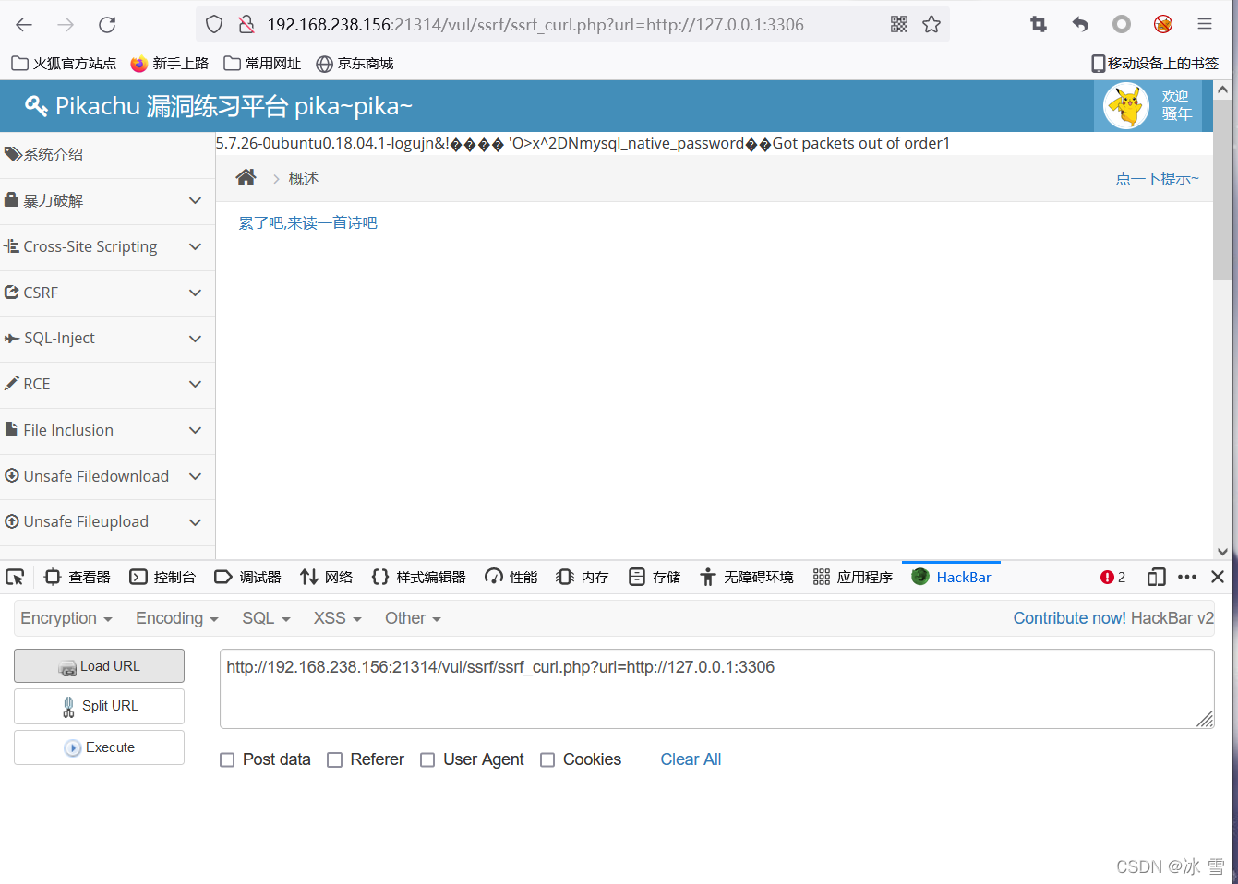The width and height of the screenshot is (1238, 884).
Task: Expand the File Inclusion section
Action: 107,431
